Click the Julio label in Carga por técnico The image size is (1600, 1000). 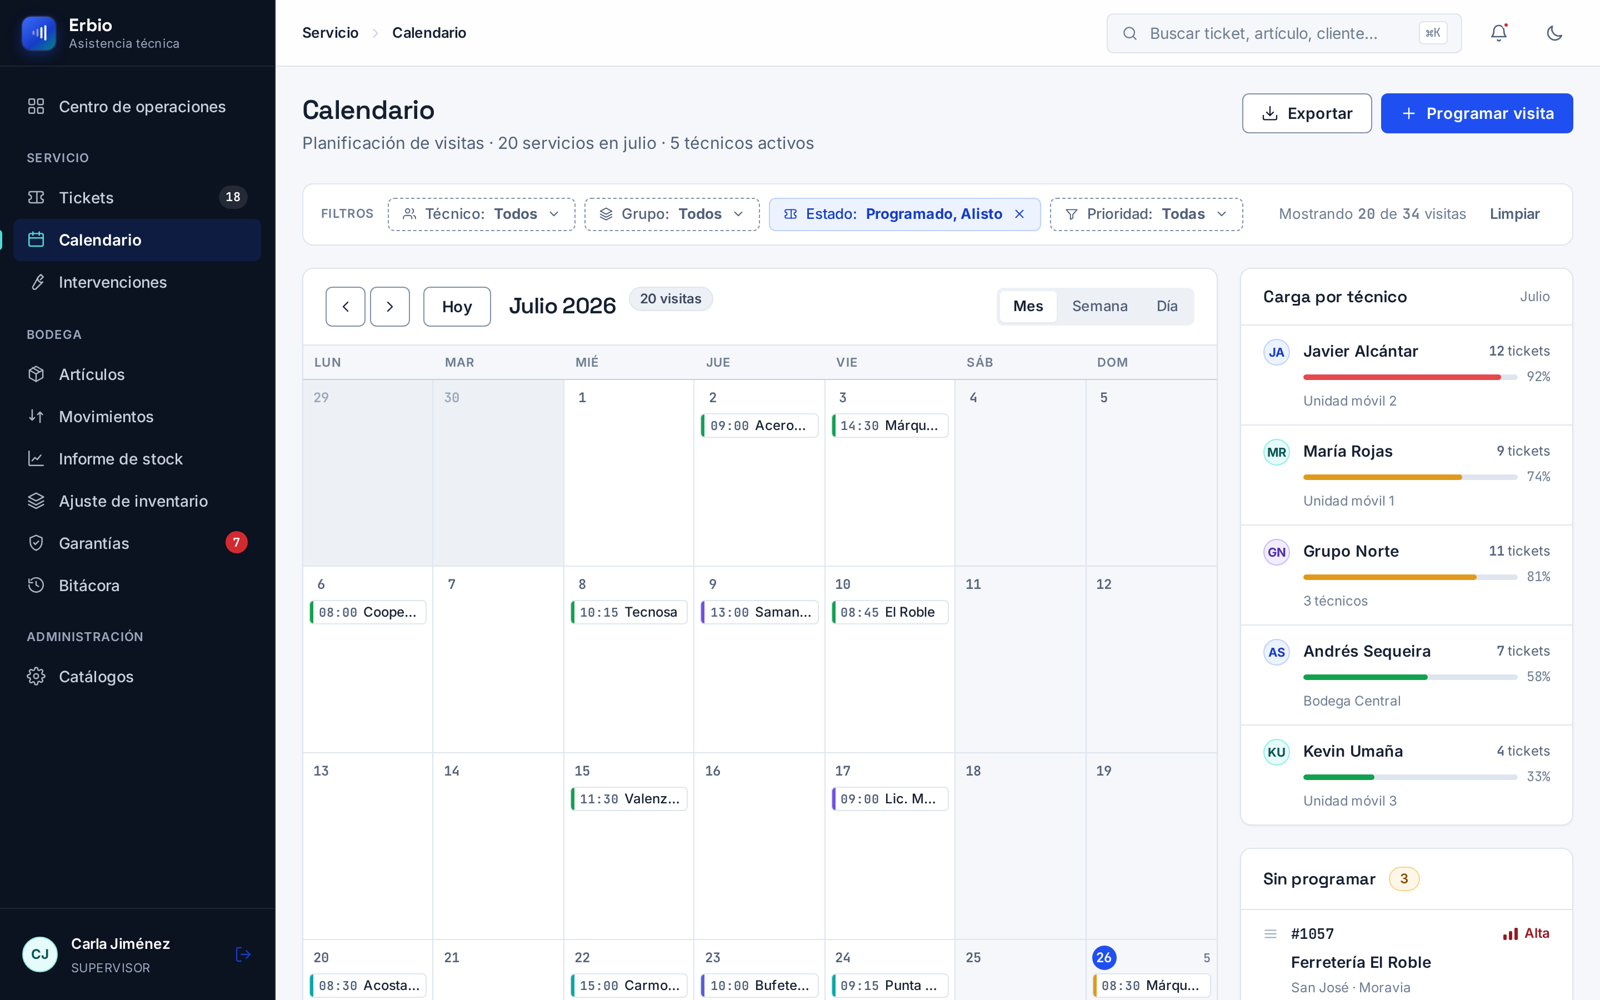[x=1534, y=296]
